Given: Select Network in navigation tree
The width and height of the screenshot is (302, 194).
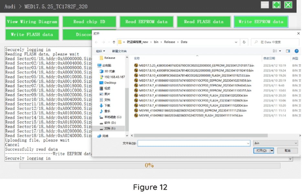Looking at the screenshot, I should click(x=103, y=136).
